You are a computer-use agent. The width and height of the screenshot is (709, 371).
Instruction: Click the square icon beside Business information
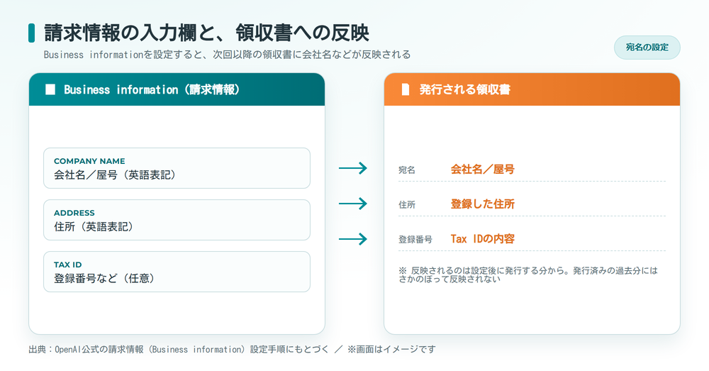50,89
